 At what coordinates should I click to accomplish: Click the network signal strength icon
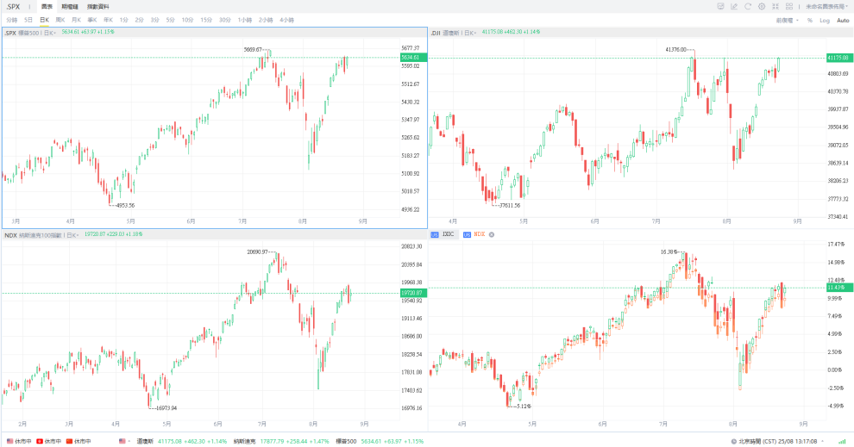pos(842,441)
